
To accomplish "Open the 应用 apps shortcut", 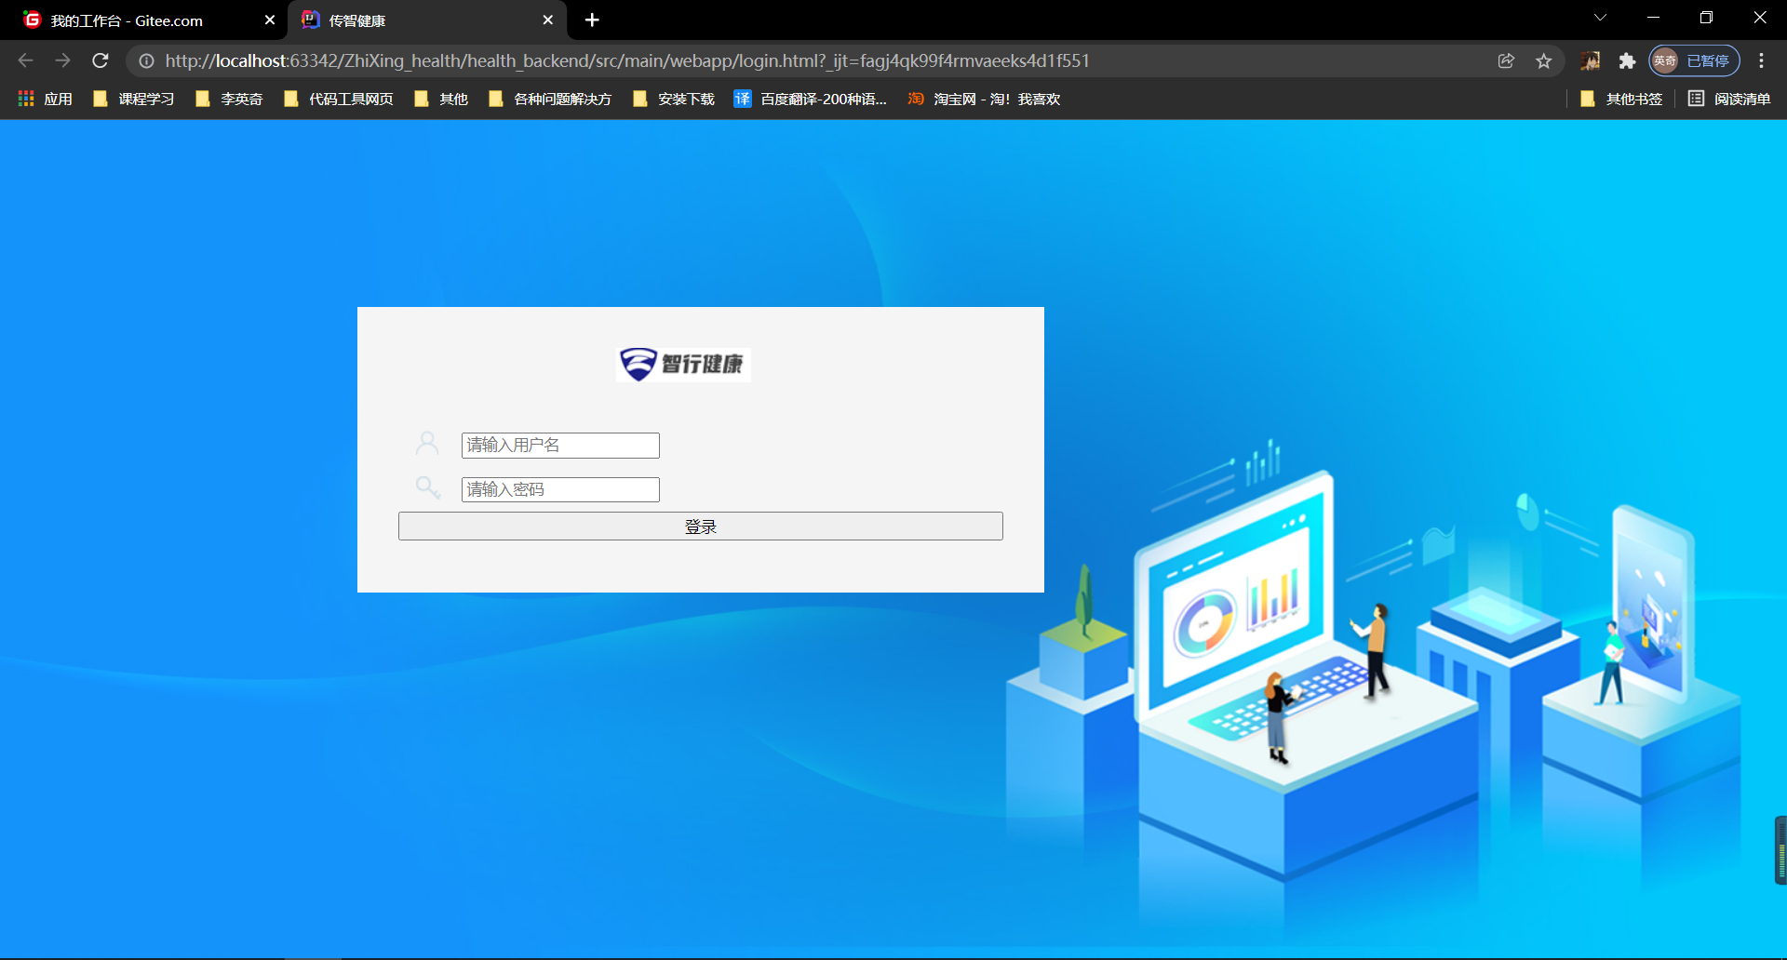I will click(45, 99).
